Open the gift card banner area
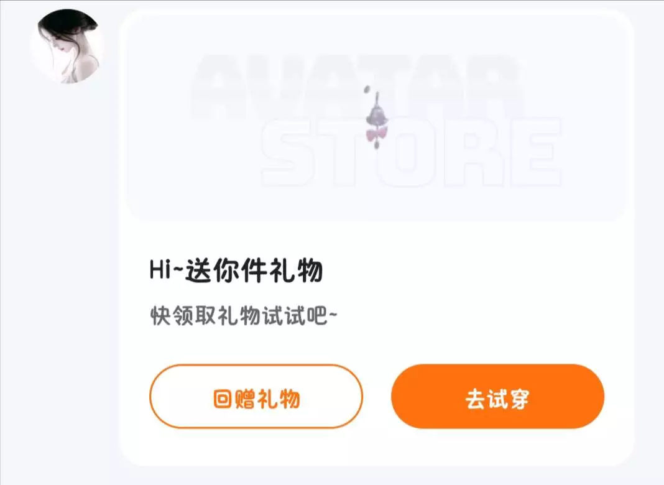 [376, 119]
